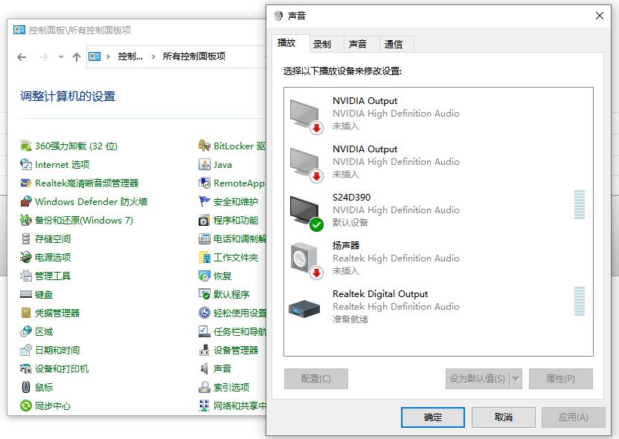
Task: Open recent locations dropdown in Control Panel
Action: point(61,56)
